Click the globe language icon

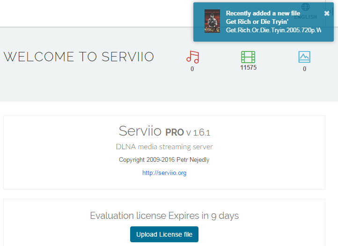coord(306,7)
